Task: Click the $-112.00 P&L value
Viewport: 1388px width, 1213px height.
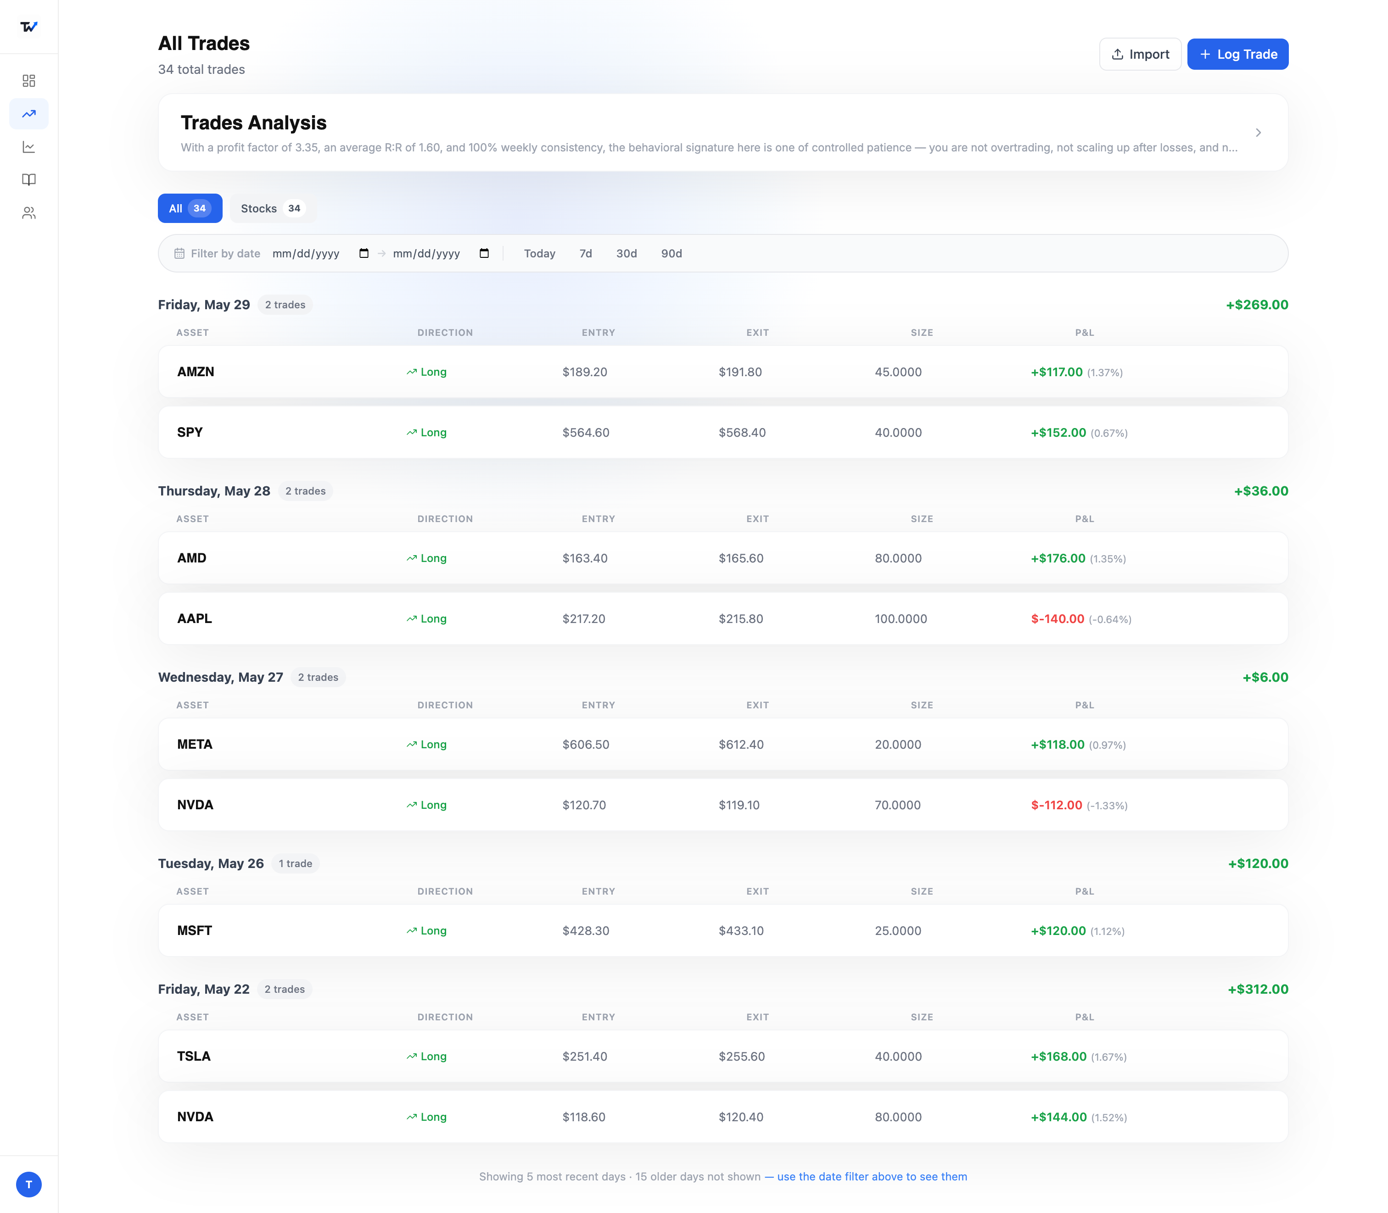Action: (x=1056, y=805)
